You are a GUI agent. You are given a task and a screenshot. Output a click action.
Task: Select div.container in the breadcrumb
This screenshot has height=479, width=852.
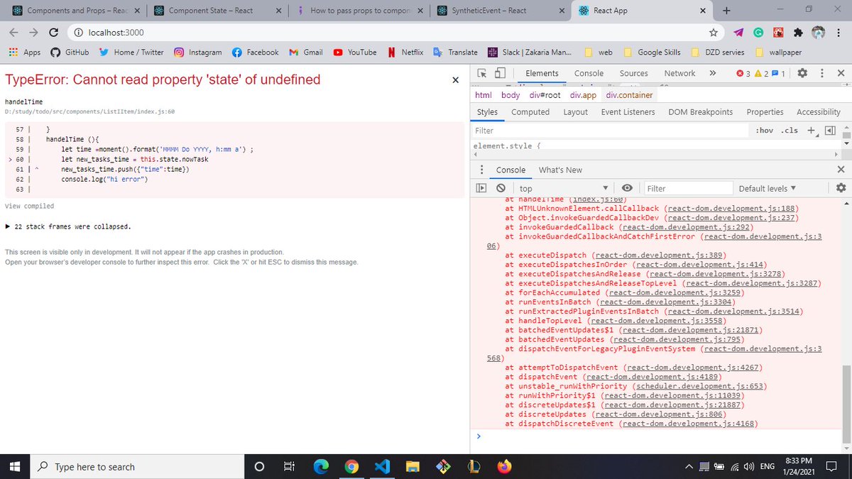[629, 95]
